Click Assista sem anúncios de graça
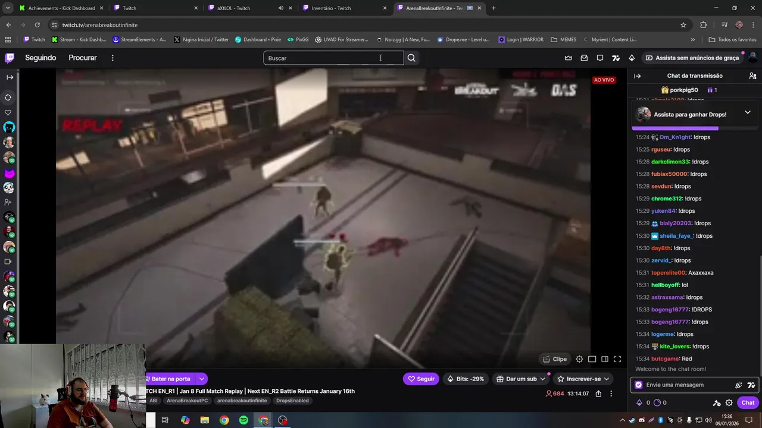 coord(692,58)
